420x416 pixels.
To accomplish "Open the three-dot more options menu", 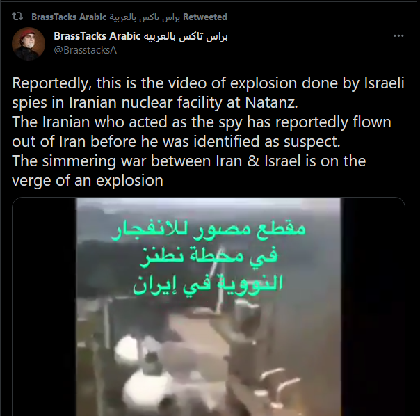I will (x=398, y=35).
